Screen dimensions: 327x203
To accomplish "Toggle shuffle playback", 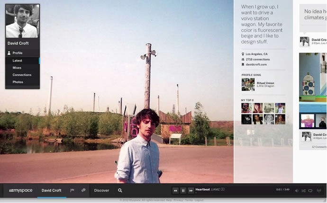I will coord(303,191).
